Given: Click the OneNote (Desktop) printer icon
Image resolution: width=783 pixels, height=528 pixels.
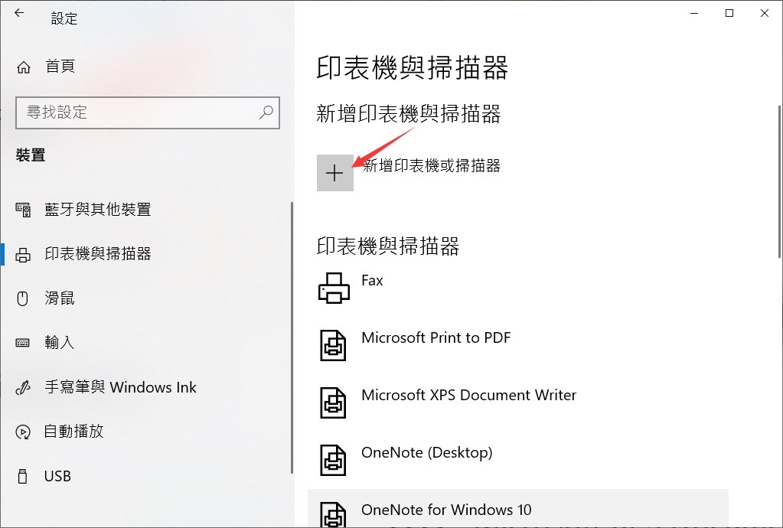Looking at the screenshot, I should click(x=333, y=460).
